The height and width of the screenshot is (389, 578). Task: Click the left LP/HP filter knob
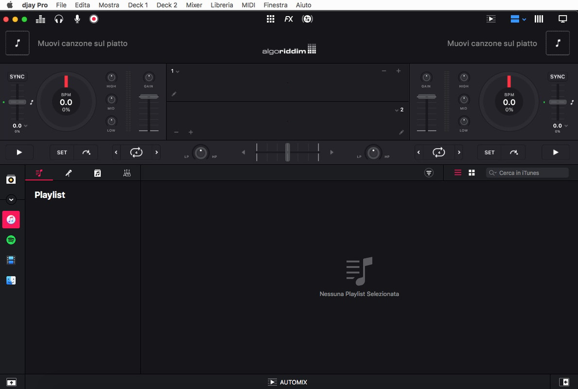click(201, 152)
